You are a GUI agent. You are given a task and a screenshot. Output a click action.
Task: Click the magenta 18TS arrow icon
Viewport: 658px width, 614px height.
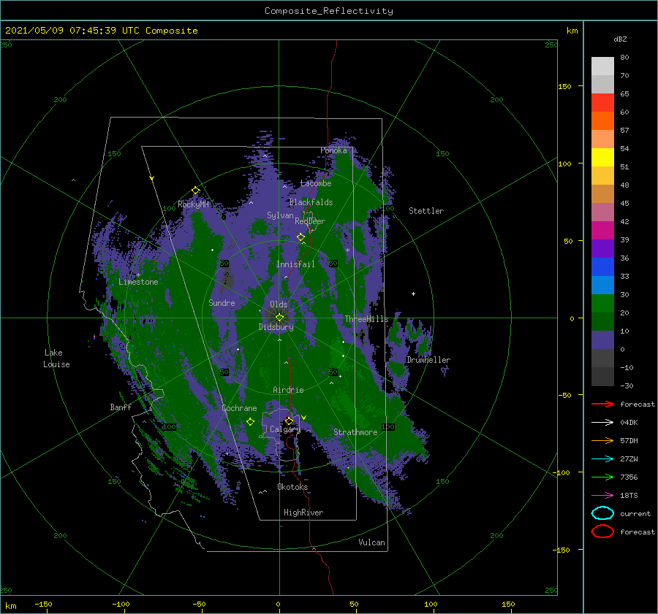[602, 496]
